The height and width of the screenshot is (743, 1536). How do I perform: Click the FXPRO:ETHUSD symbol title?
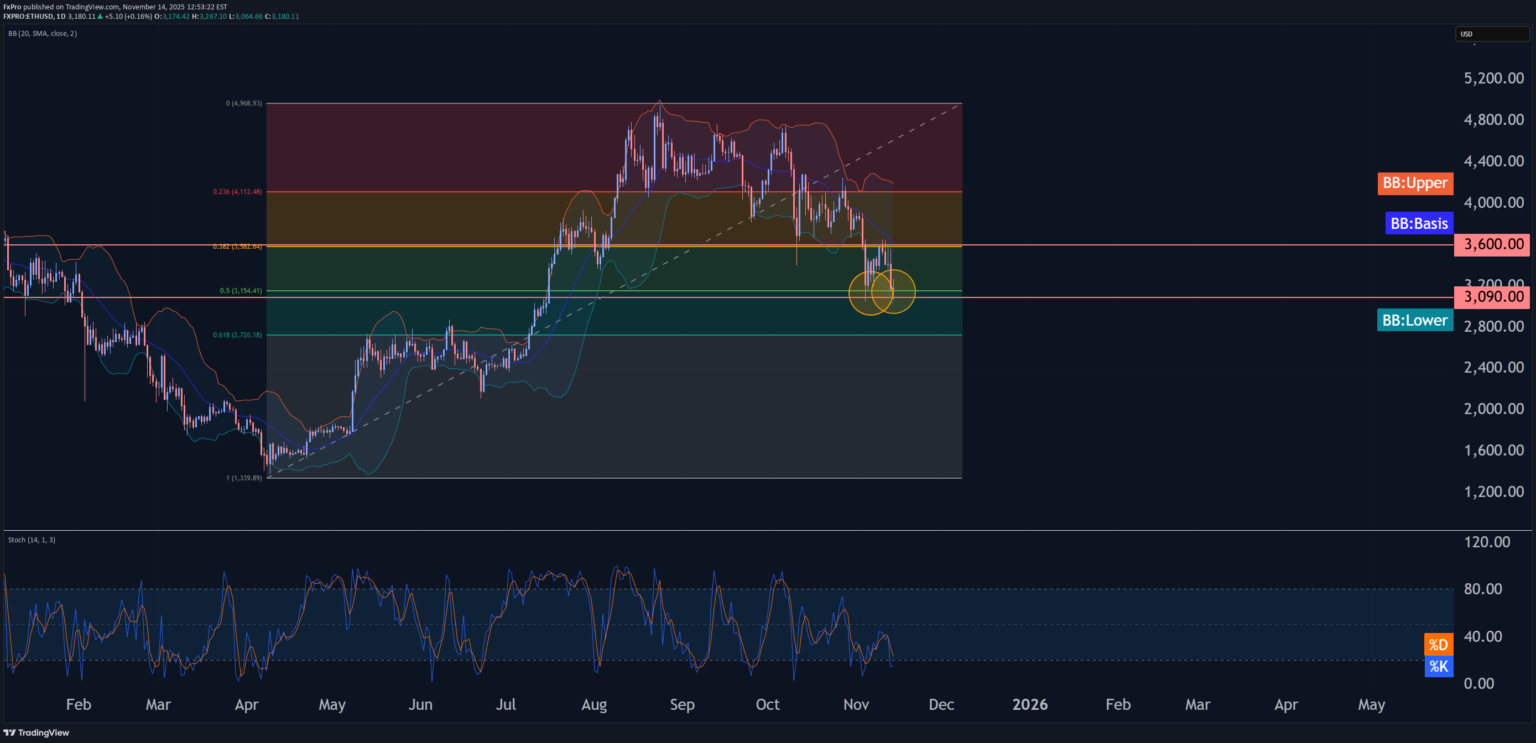point(29,17)
